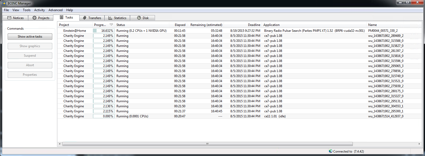
Task: Switch to the Disk tab
Action: coord(143,18)
